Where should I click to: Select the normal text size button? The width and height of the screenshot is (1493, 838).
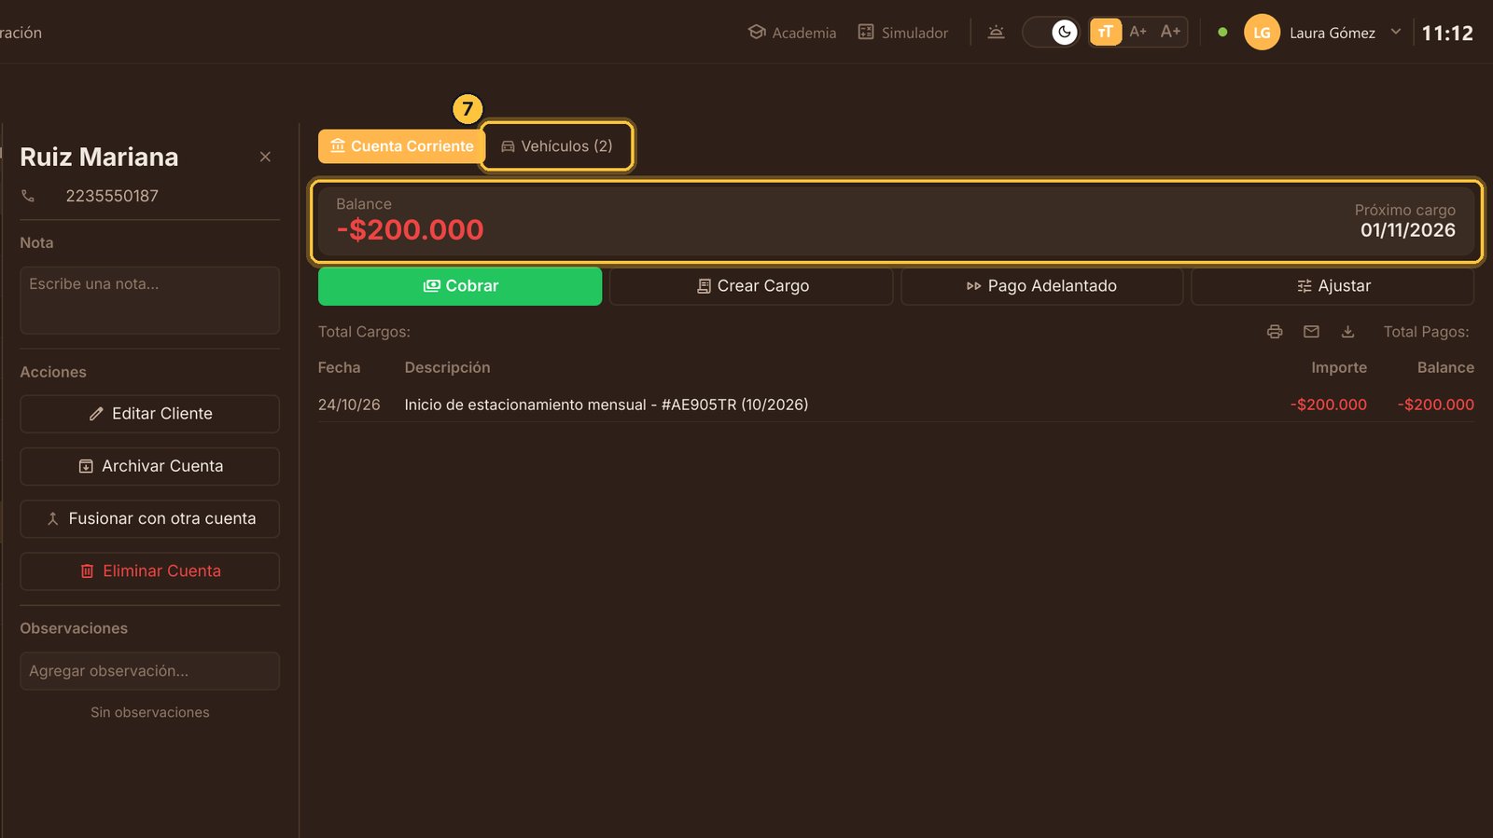click(1106, 33)
